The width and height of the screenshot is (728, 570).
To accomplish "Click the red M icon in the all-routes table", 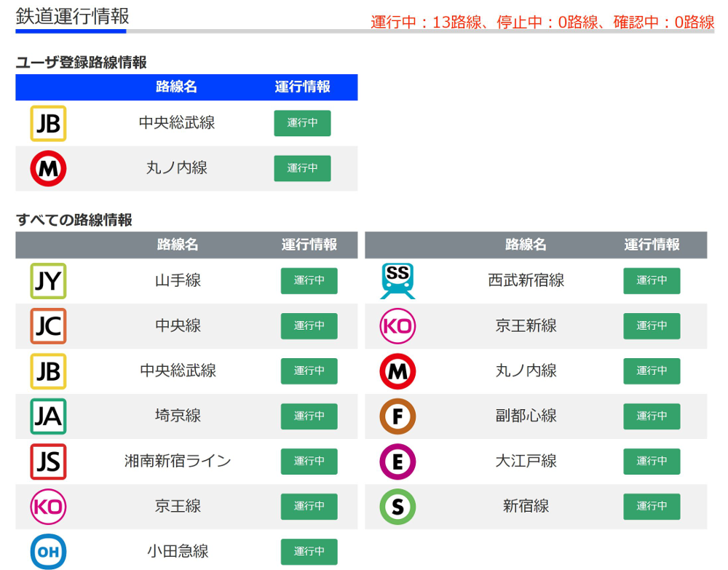I will 398,371.
